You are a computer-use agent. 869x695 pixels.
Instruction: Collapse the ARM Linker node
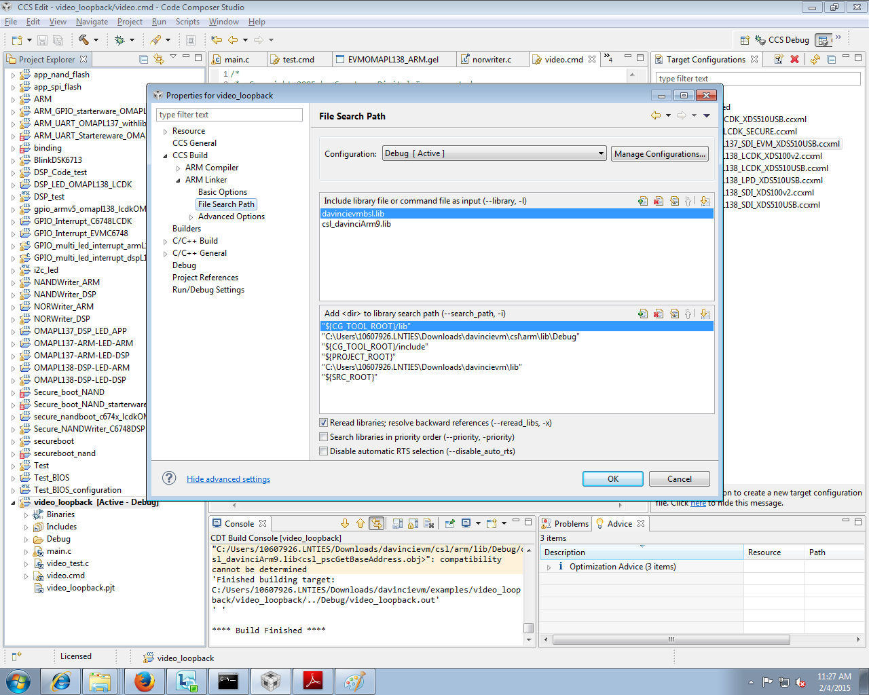click(178, 181)
